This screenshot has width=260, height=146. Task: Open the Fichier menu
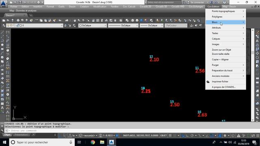[x=14, y=6]
